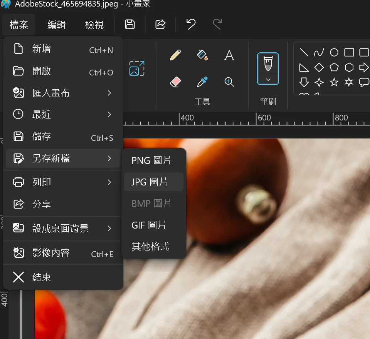Screen dimensions: 370x339
Task: Select the Pencil tool
Action: pos(175,55)
